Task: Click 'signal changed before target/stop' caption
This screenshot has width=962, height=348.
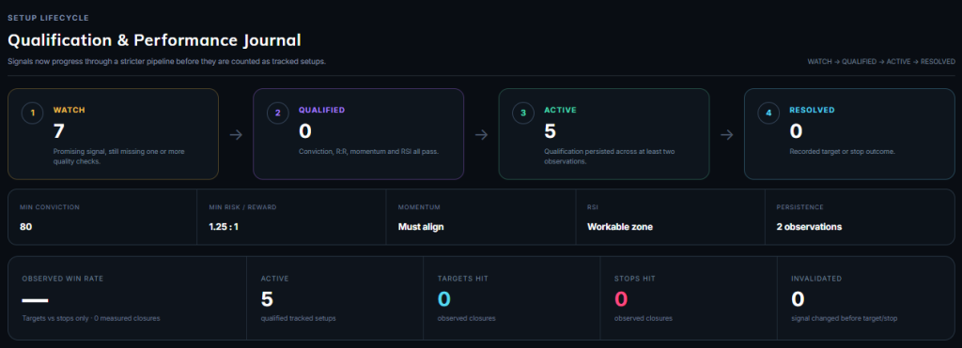Action: 845,318
